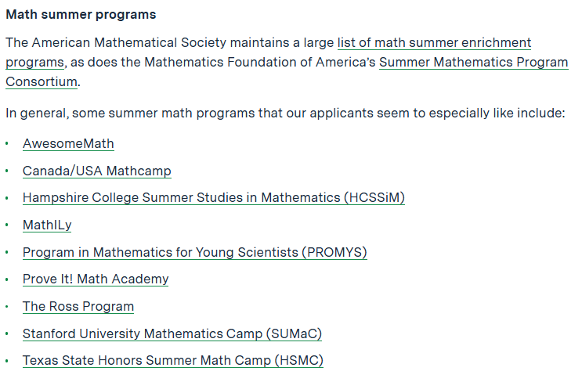582x382 pixels.
Task: Open The Ross Program link
Action: point(78,306)
